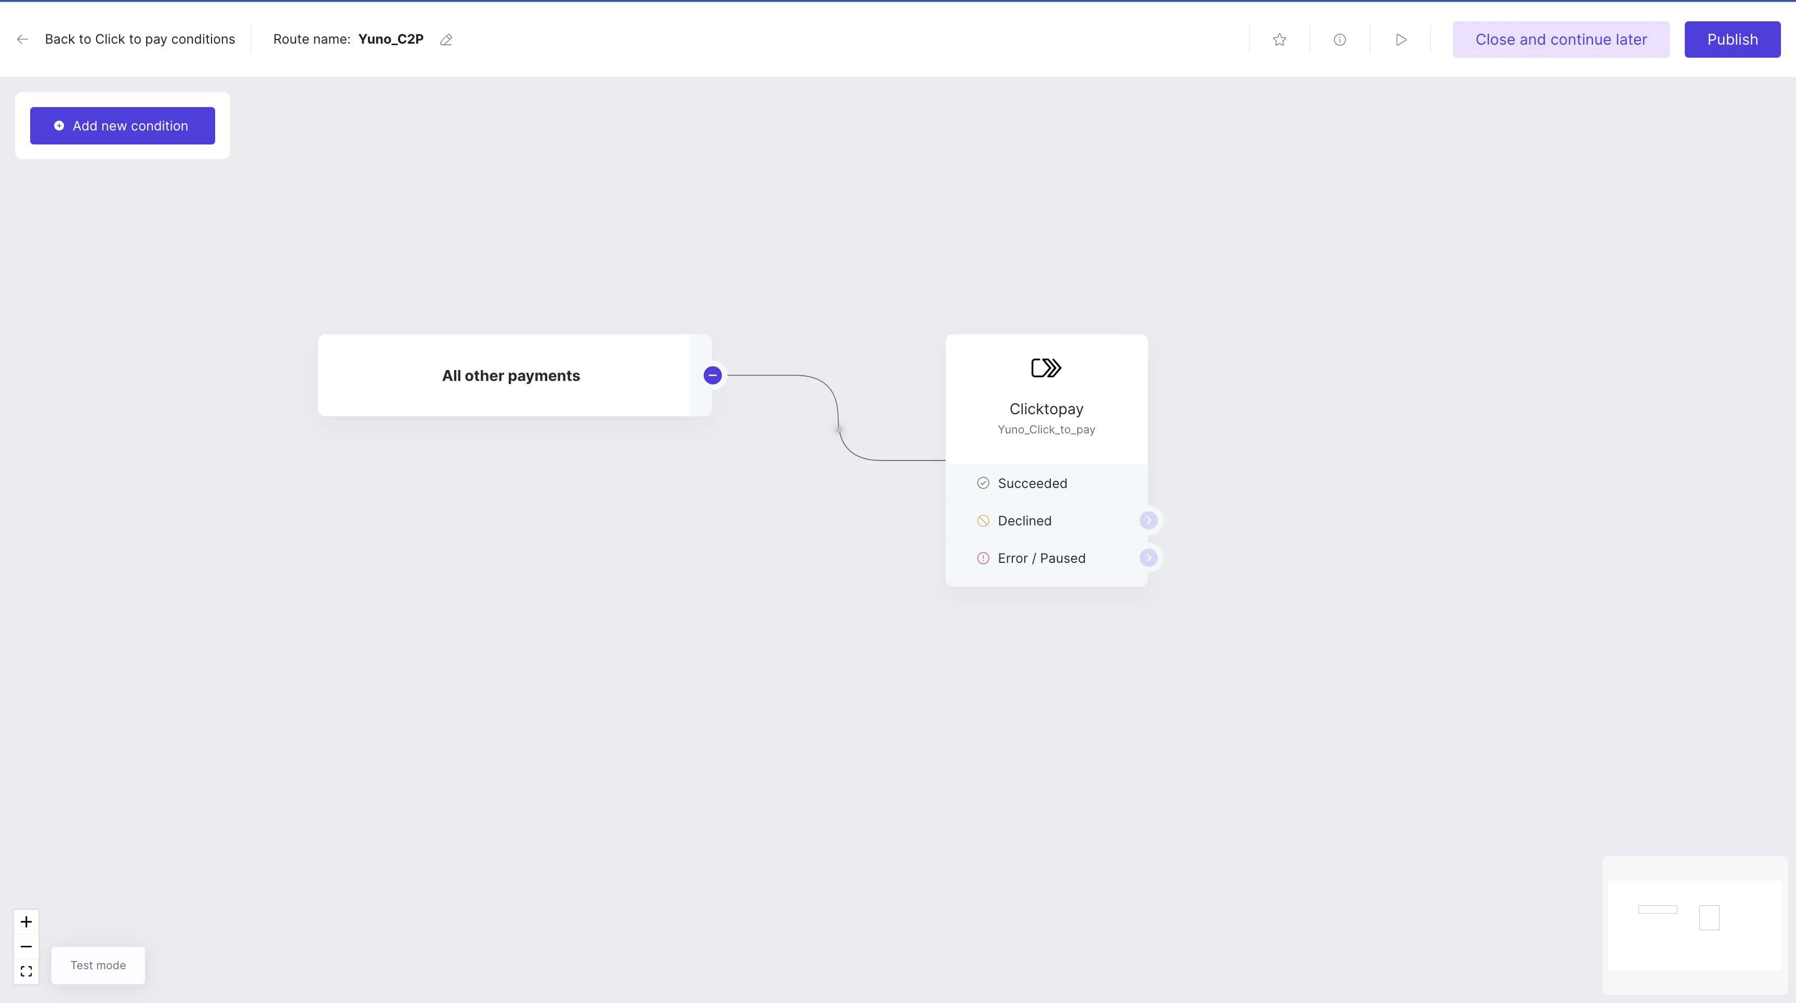Click the star favorite icon
Viewport: 1796px width, 1003px height.
(1279, 39)
